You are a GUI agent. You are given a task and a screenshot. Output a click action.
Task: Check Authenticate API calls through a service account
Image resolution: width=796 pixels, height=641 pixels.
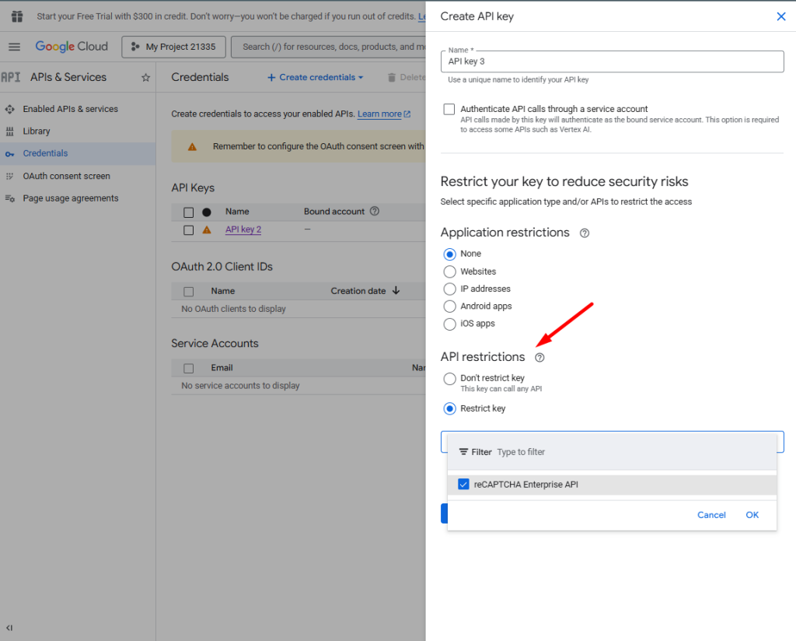pos(449,109)
